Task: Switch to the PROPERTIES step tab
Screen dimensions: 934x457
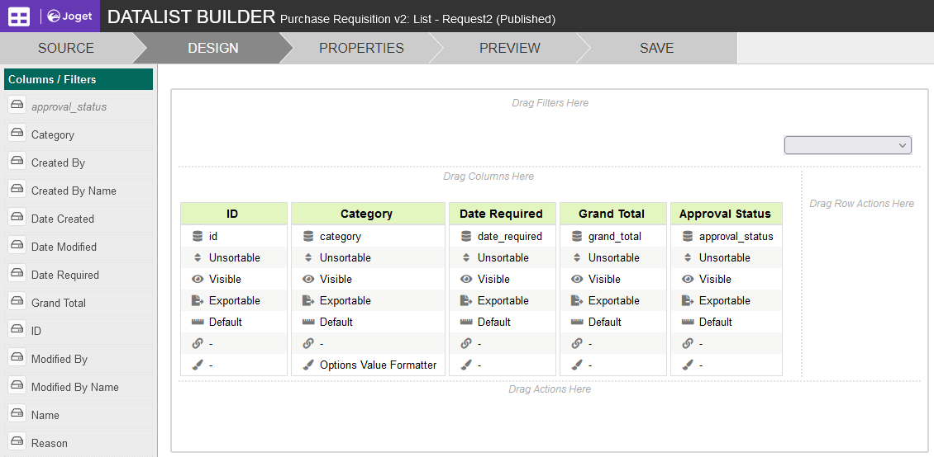Action: pos(361,48)
